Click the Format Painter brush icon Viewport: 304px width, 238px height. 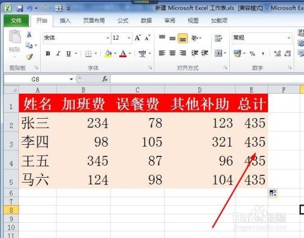pos(30,57)
